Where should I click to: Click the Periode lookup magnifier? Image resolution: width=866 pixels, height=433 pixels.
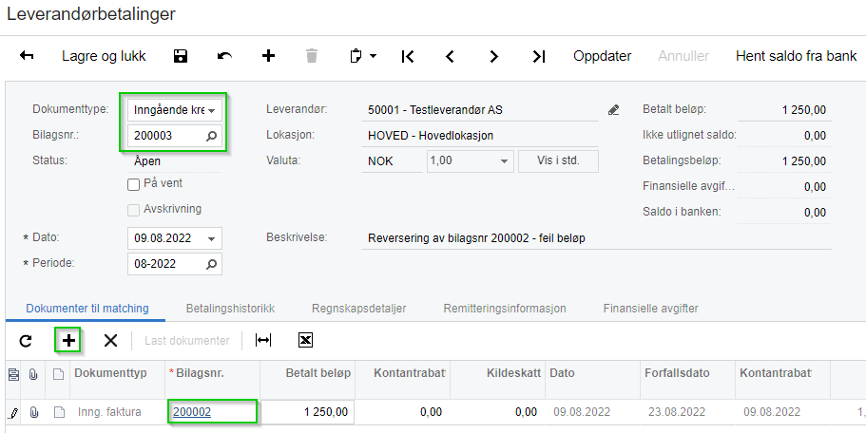coord(212,264)
